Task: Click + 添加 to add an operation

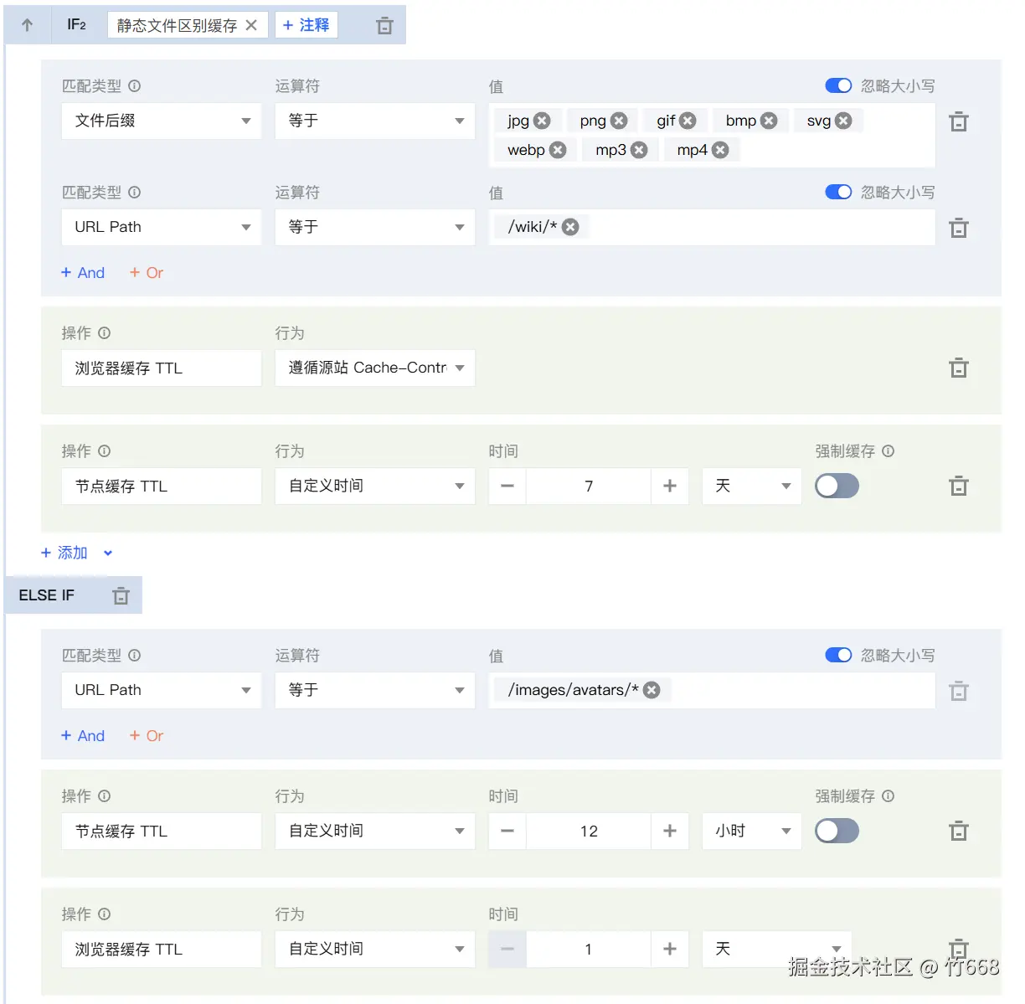Action: pos(64,553)
